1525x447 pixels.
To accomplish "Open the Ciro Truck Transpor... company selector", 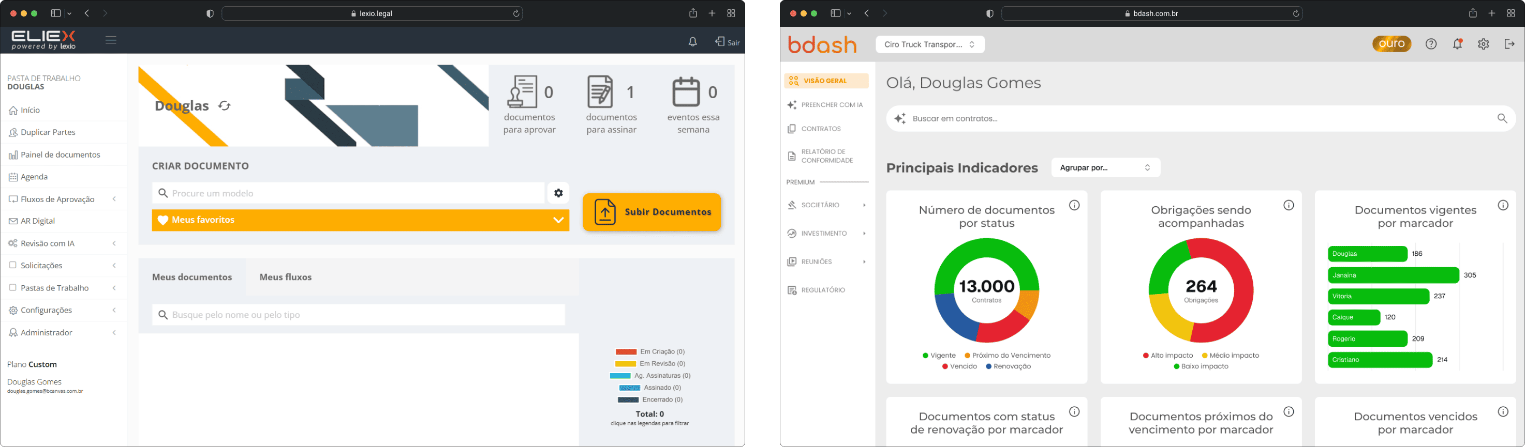I will click(x=930, y=44).
